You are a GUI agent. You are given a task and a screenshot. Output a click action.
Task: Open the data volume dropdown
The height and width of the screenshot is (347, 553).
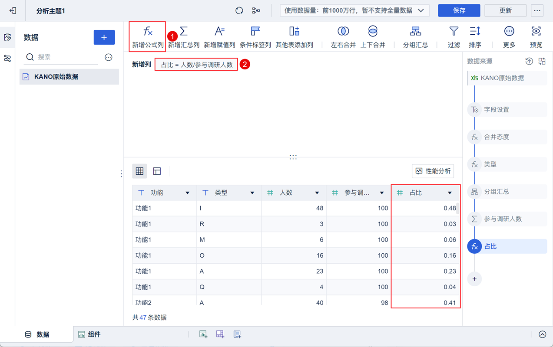click(x=354, y=10)
